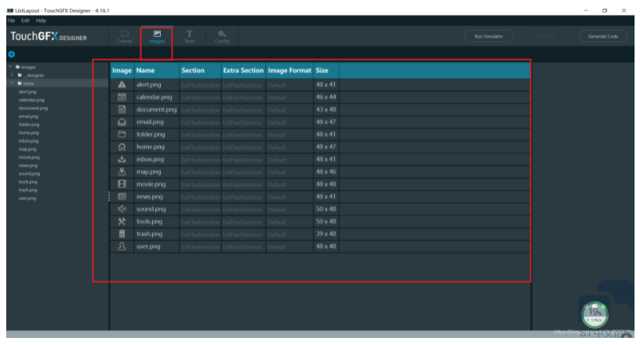Image resolution: width=640 pixels, height=345 pixels.
Task: Open Section dropdown for alert.png row
Action: tap(201, 85)
